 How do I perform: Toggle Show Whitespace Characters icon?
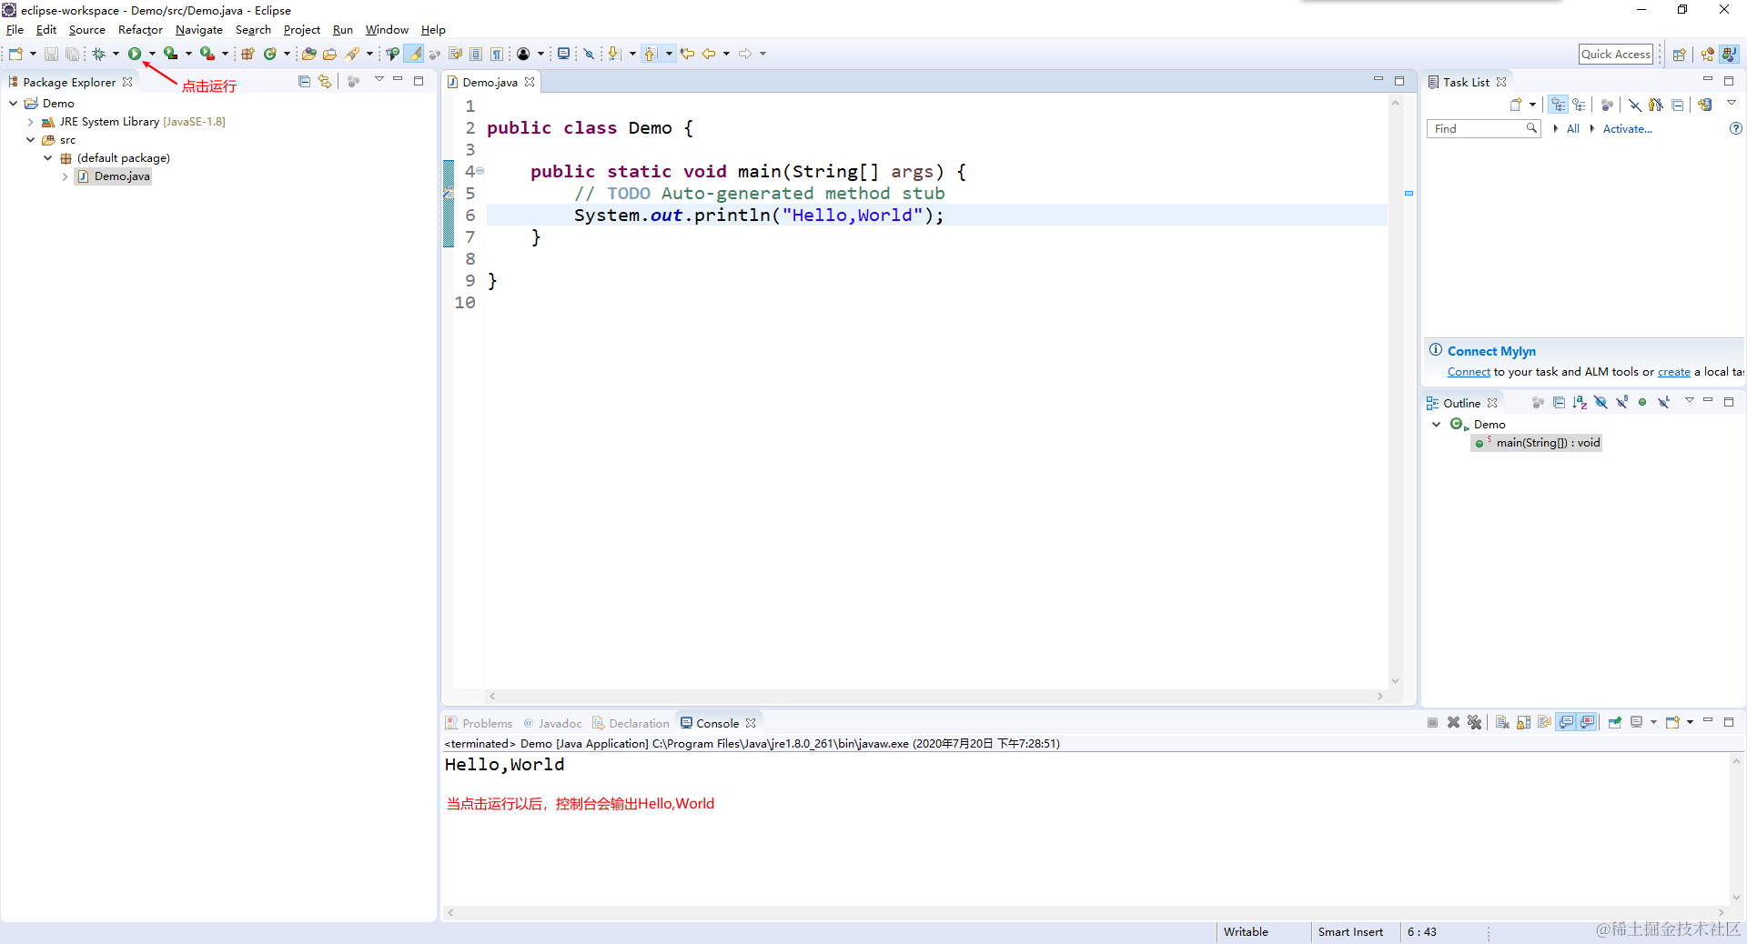497,54
